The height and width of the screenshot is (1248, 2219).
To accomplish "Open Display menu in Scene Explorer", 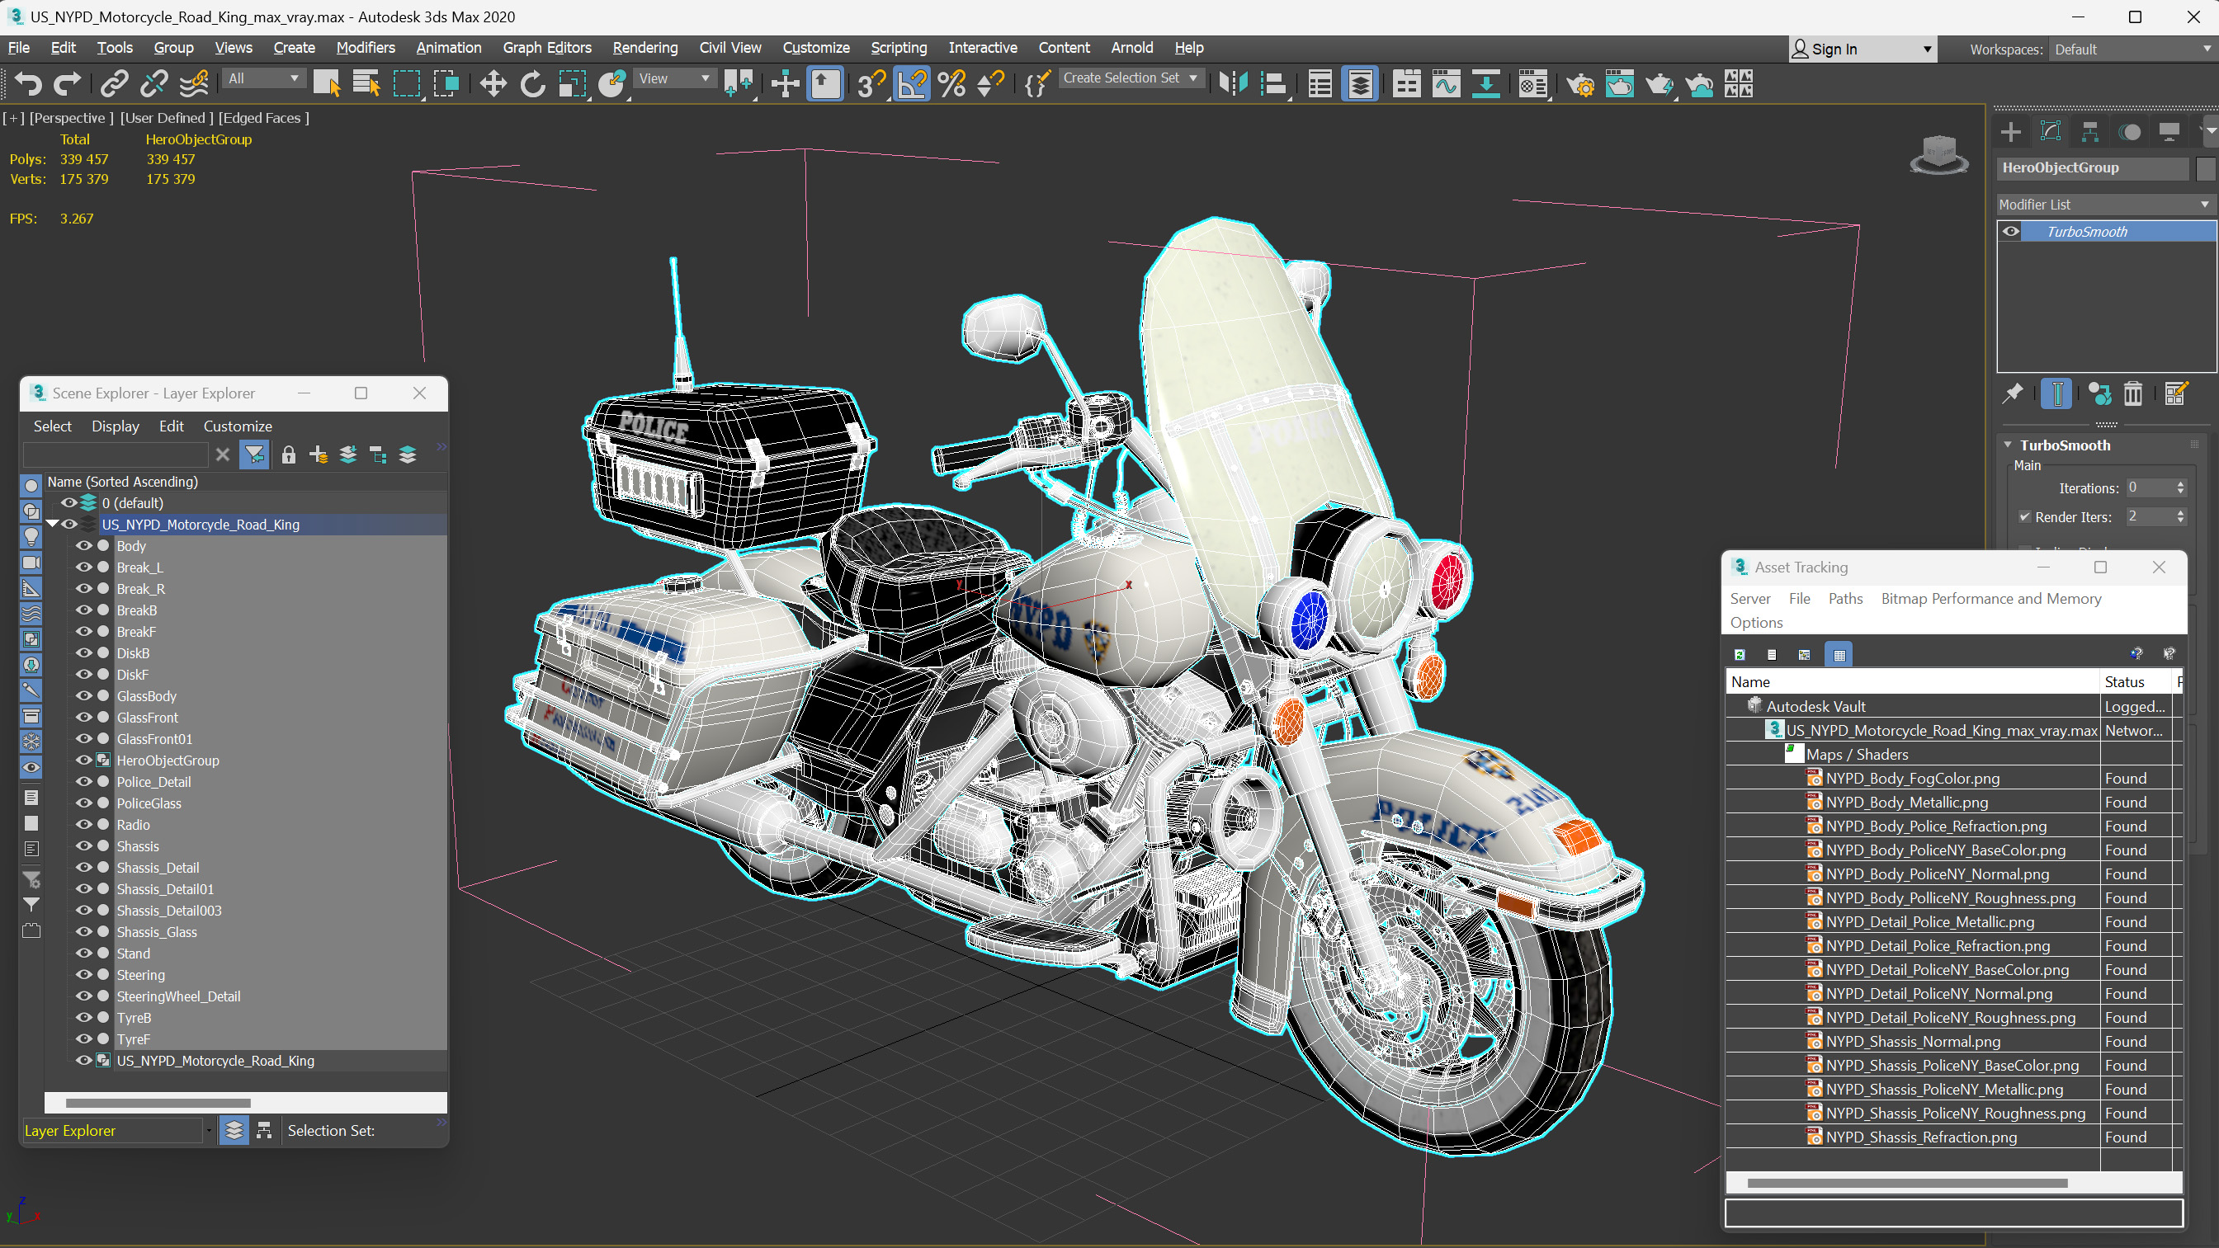I will [116, 426].
